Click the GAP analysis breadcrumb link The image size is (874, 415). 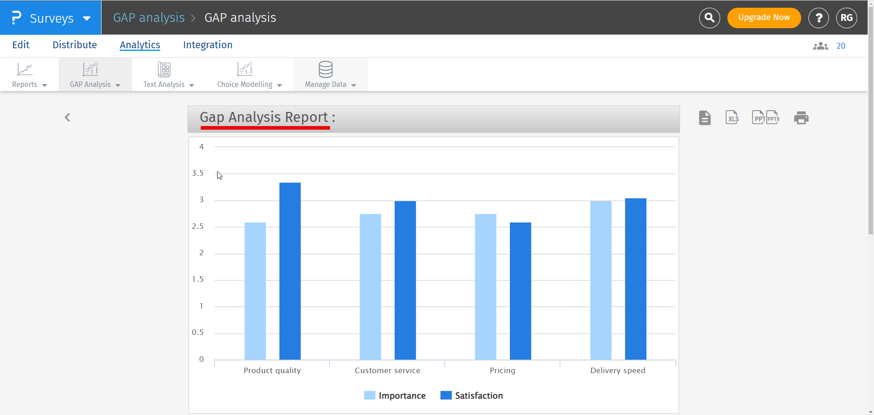(149, 18)
